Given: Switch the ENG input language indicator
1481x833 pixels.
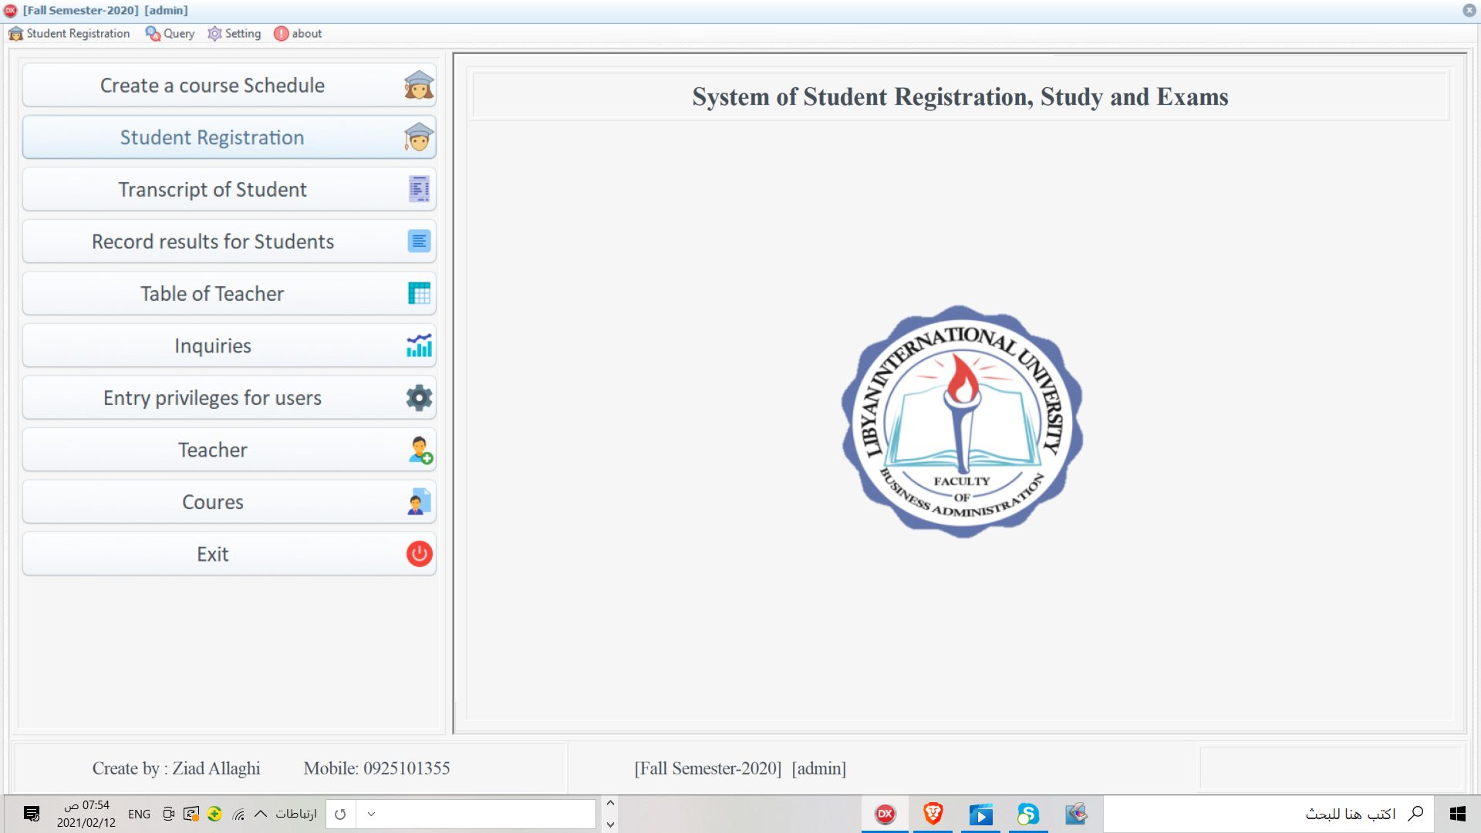Looking at the screenshot, I should (x=140, y=814).
